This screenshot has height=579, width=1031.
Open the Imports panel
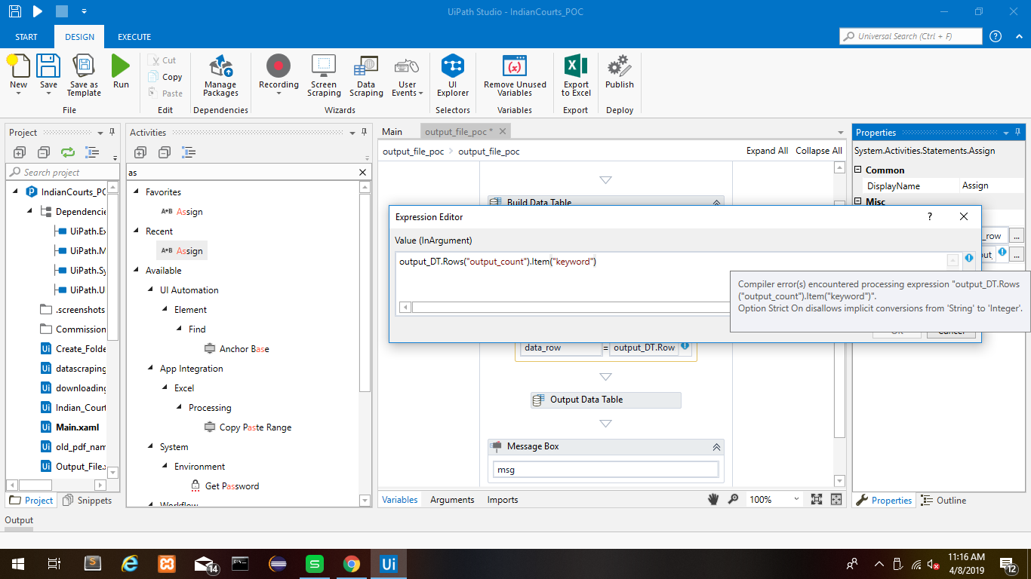(x=503, y=500)
